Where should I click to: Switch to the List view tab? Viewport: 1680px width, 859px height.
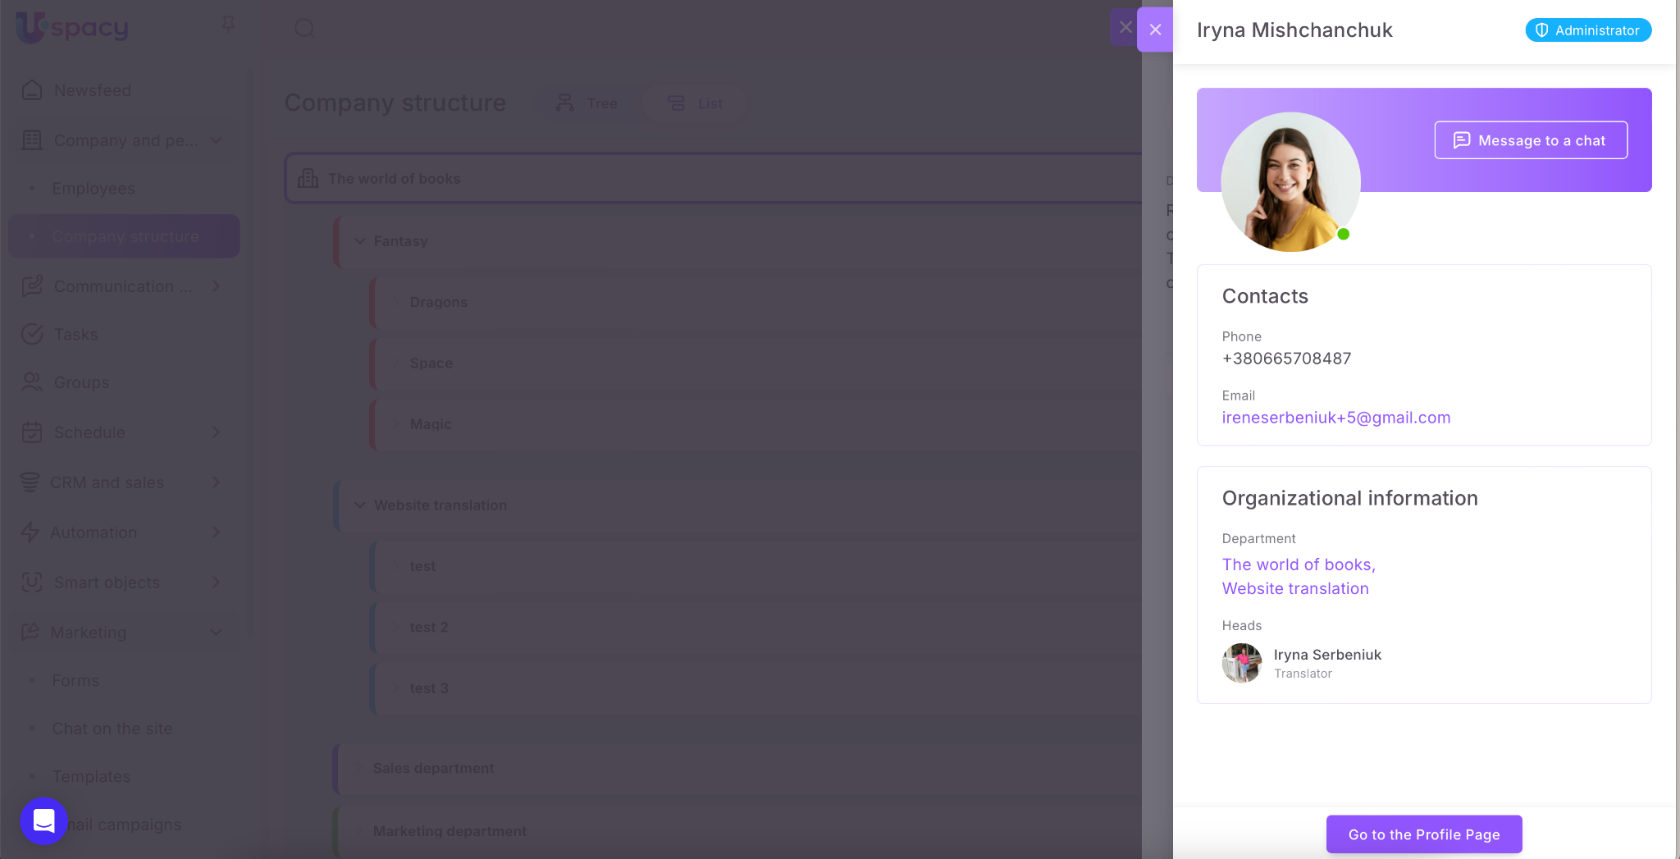(x=696, y=103)
